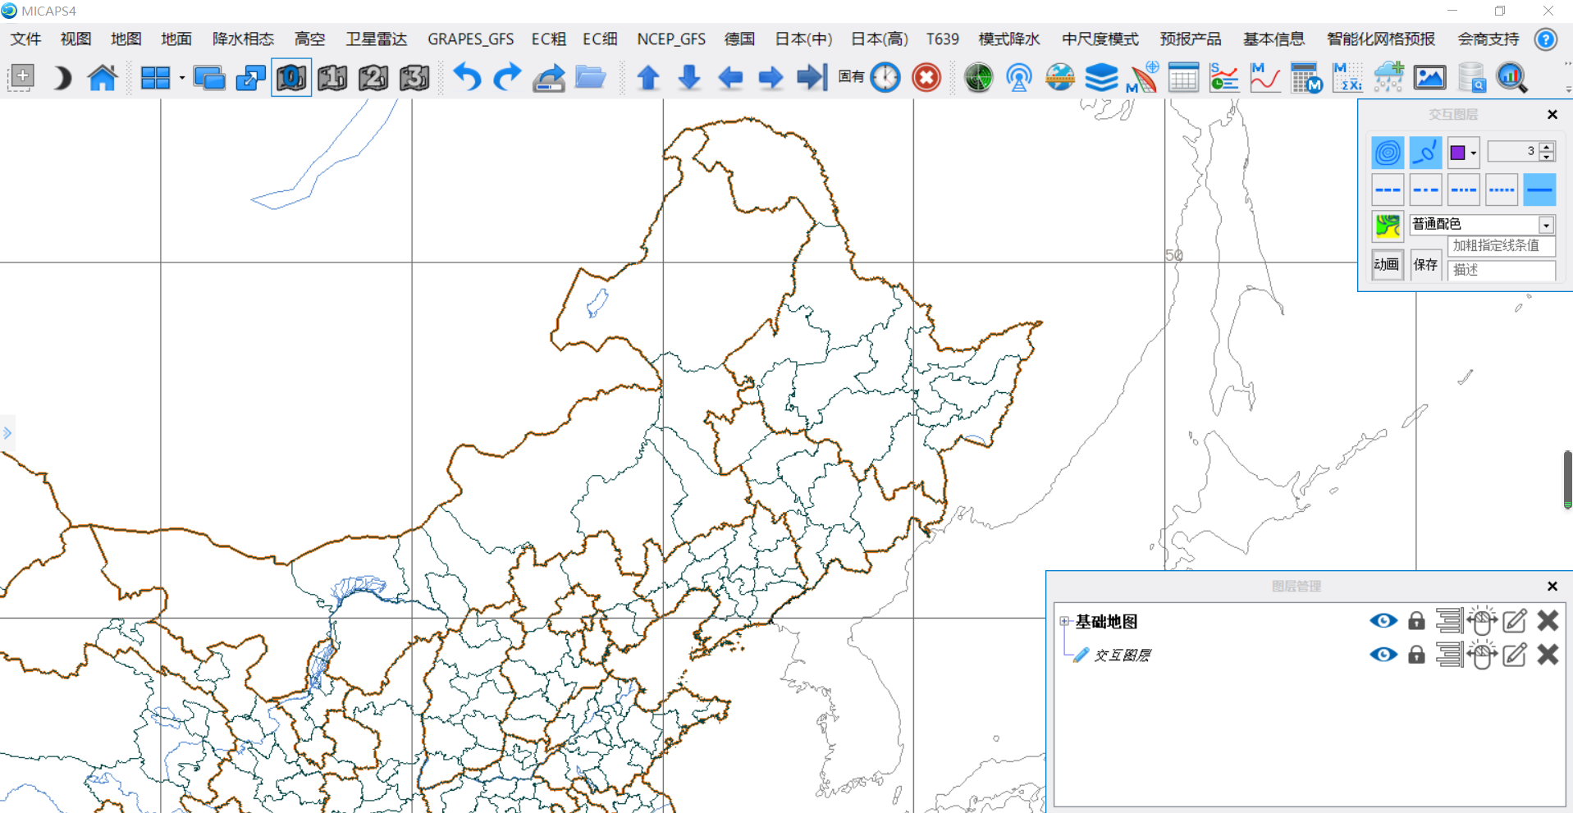Image resolution: width=1573 pixels, height=813 pixels.
Task: Open the station observation tool
Action: coord(1018,77)
